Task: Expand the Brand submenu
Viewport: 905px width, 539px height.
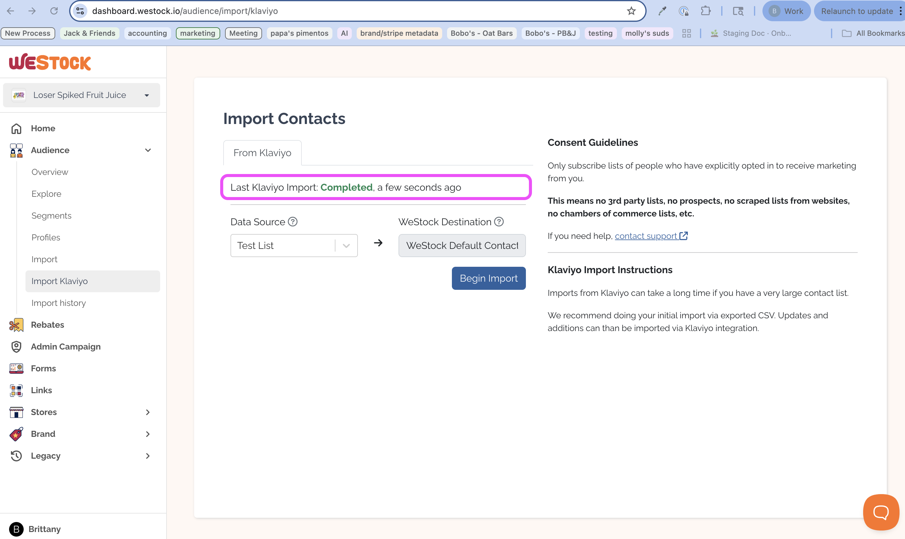Action: pos(148,434)
